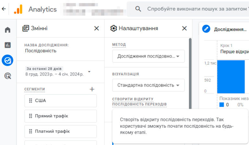Click the Візуалізація label
Screen dimensions: 249x145
125,74
